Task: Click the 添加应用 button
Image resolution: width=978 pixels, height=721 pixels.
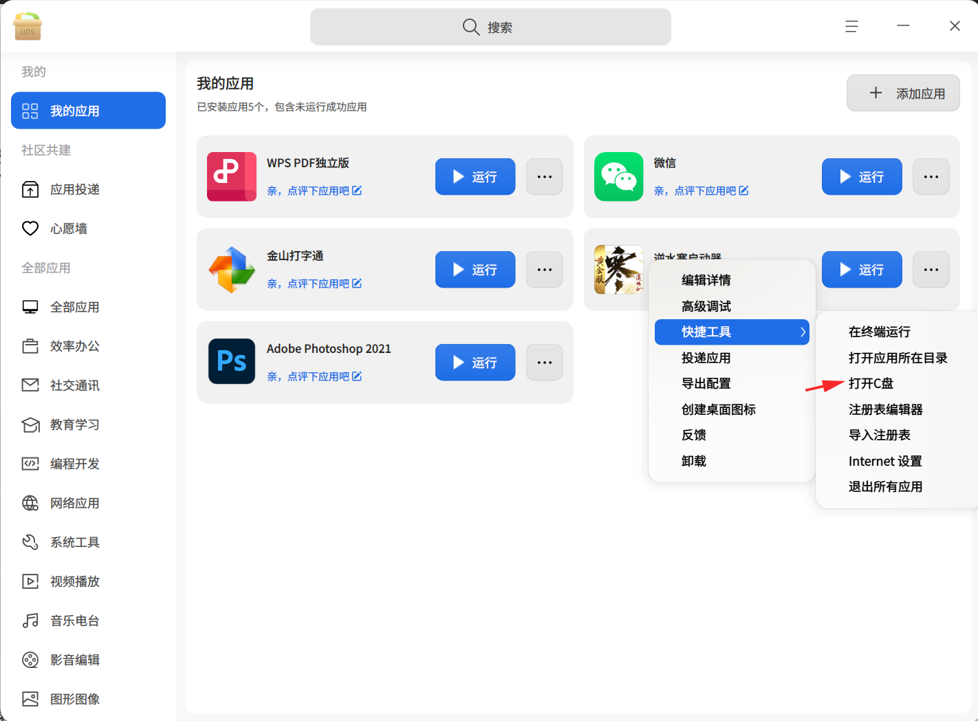Action: (903, 93)
